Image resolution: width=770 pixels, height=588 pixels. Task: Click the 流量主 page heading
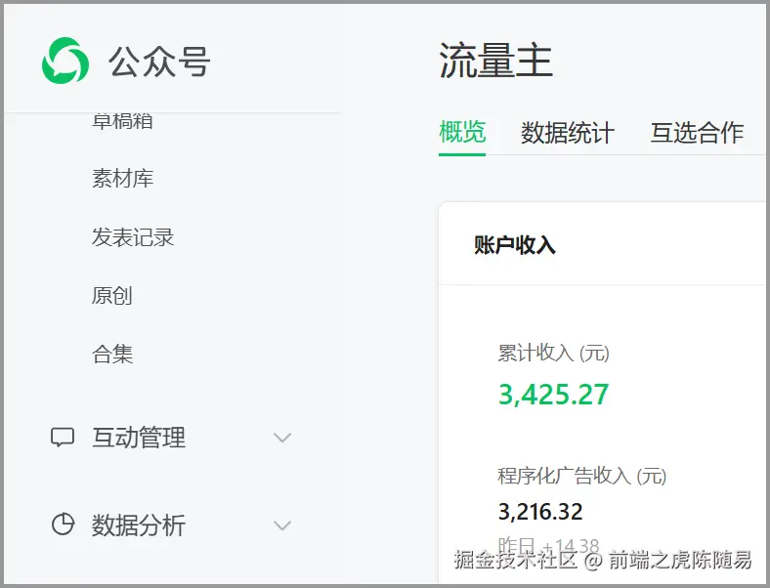click(495, 62)
